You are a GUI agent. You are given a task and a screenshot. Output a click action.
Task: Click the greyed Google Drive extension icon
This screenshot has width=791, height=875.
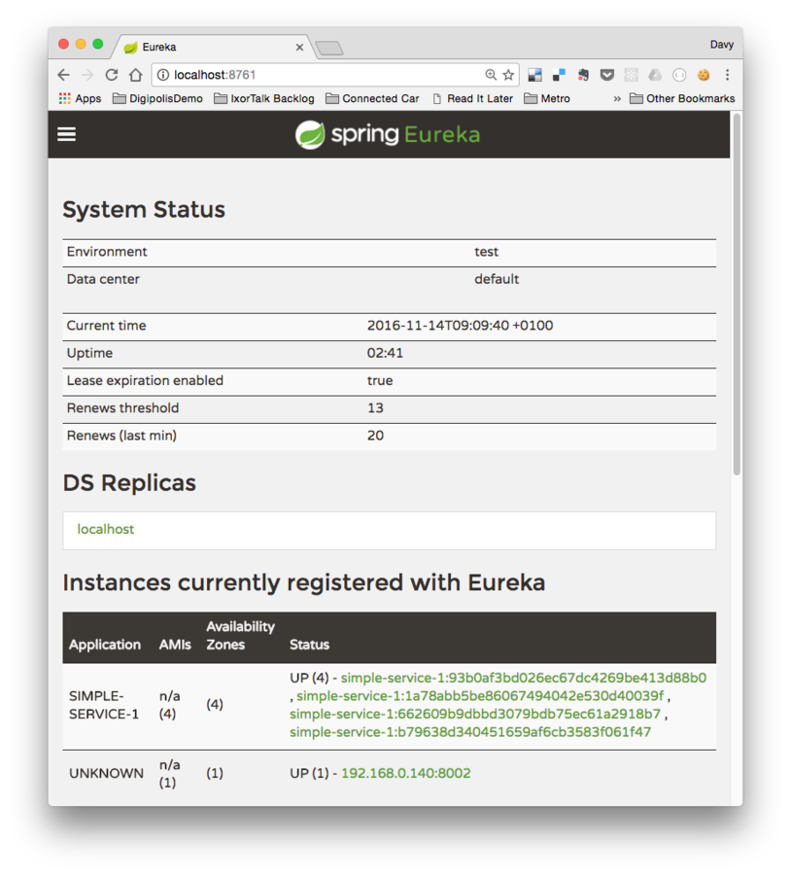655,75
